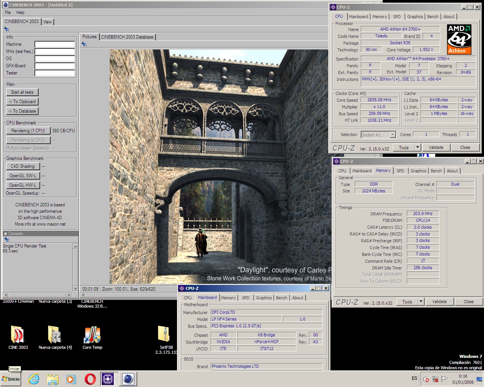Open the Selection Socket #1 dropdown

[378, 135]
